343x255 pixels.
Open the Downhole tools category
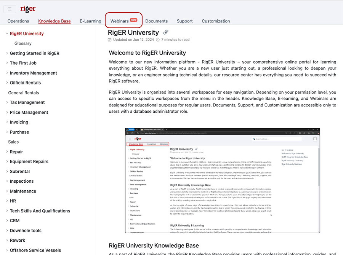[26, 231]
